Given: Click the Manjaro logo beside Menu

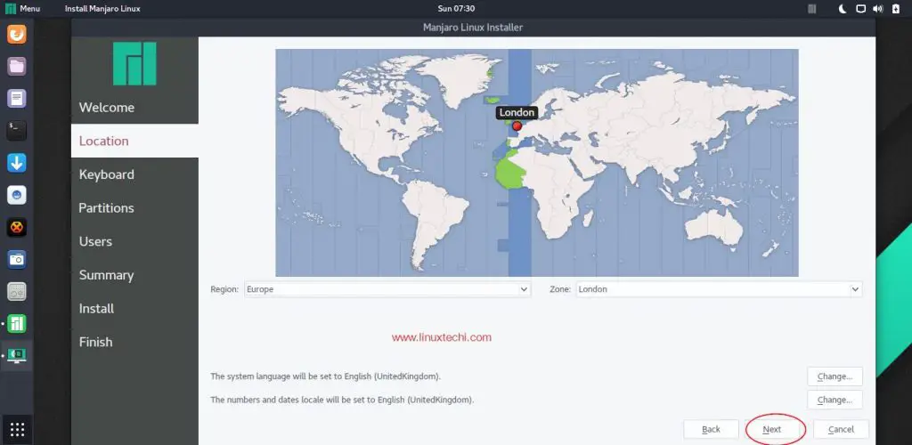Looking at the screenshot, I should pyautogui.click(x=11, y=9).
